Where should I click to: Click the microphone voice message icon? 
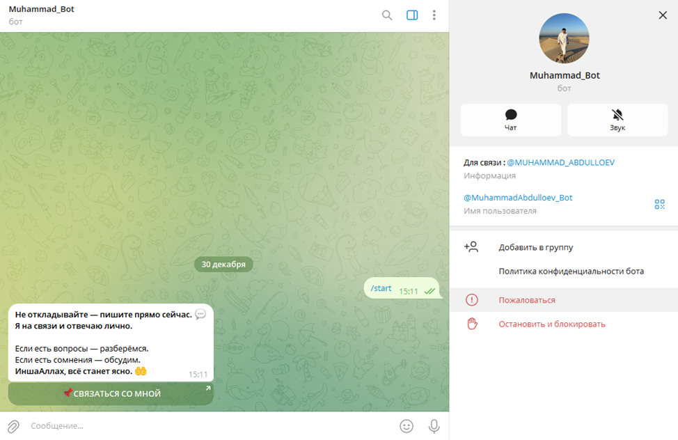[434, 426]
